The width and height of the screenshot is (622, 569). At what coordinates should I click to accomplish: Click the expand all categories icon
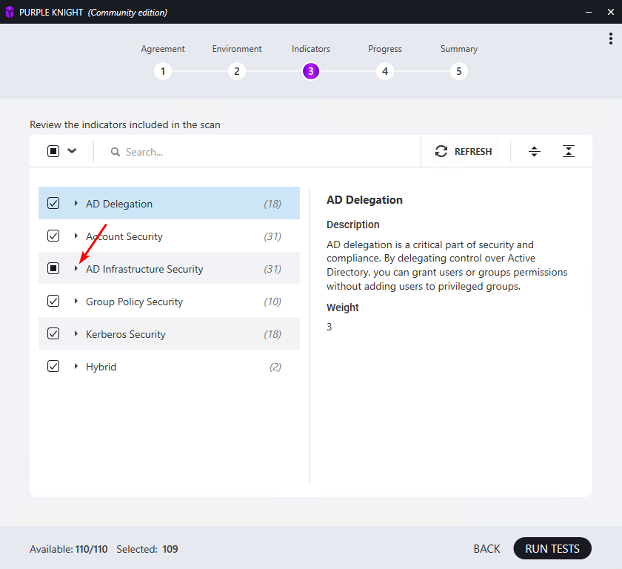click(x=535, y=151)
